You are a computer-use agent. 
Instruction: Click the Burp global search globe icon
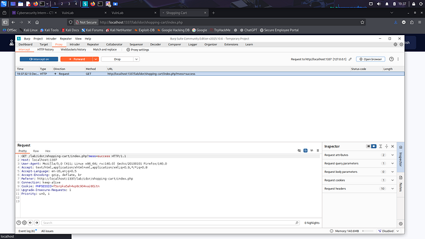coord(395,44)
